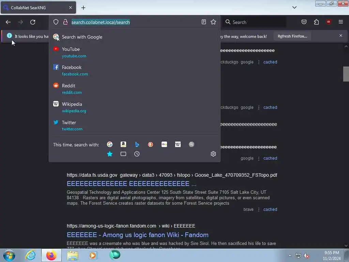Reload the current page

tap(33, 22)
